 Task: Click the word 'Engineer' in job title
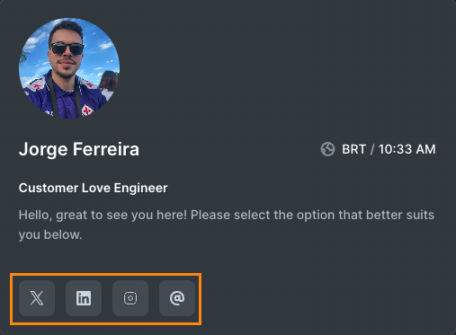[x=140, y=188]
